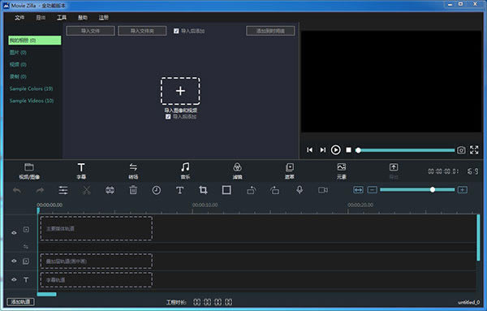This screenshot has width=487, height=311.
Task: Click the trash delete icon
Action: [133, 190]
